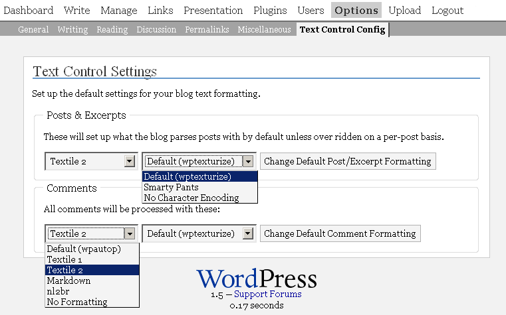This screenshot has height=315, width=506.
Task: Expand the Posts character encoding dropdown arrow
Action: pos(248,161)
